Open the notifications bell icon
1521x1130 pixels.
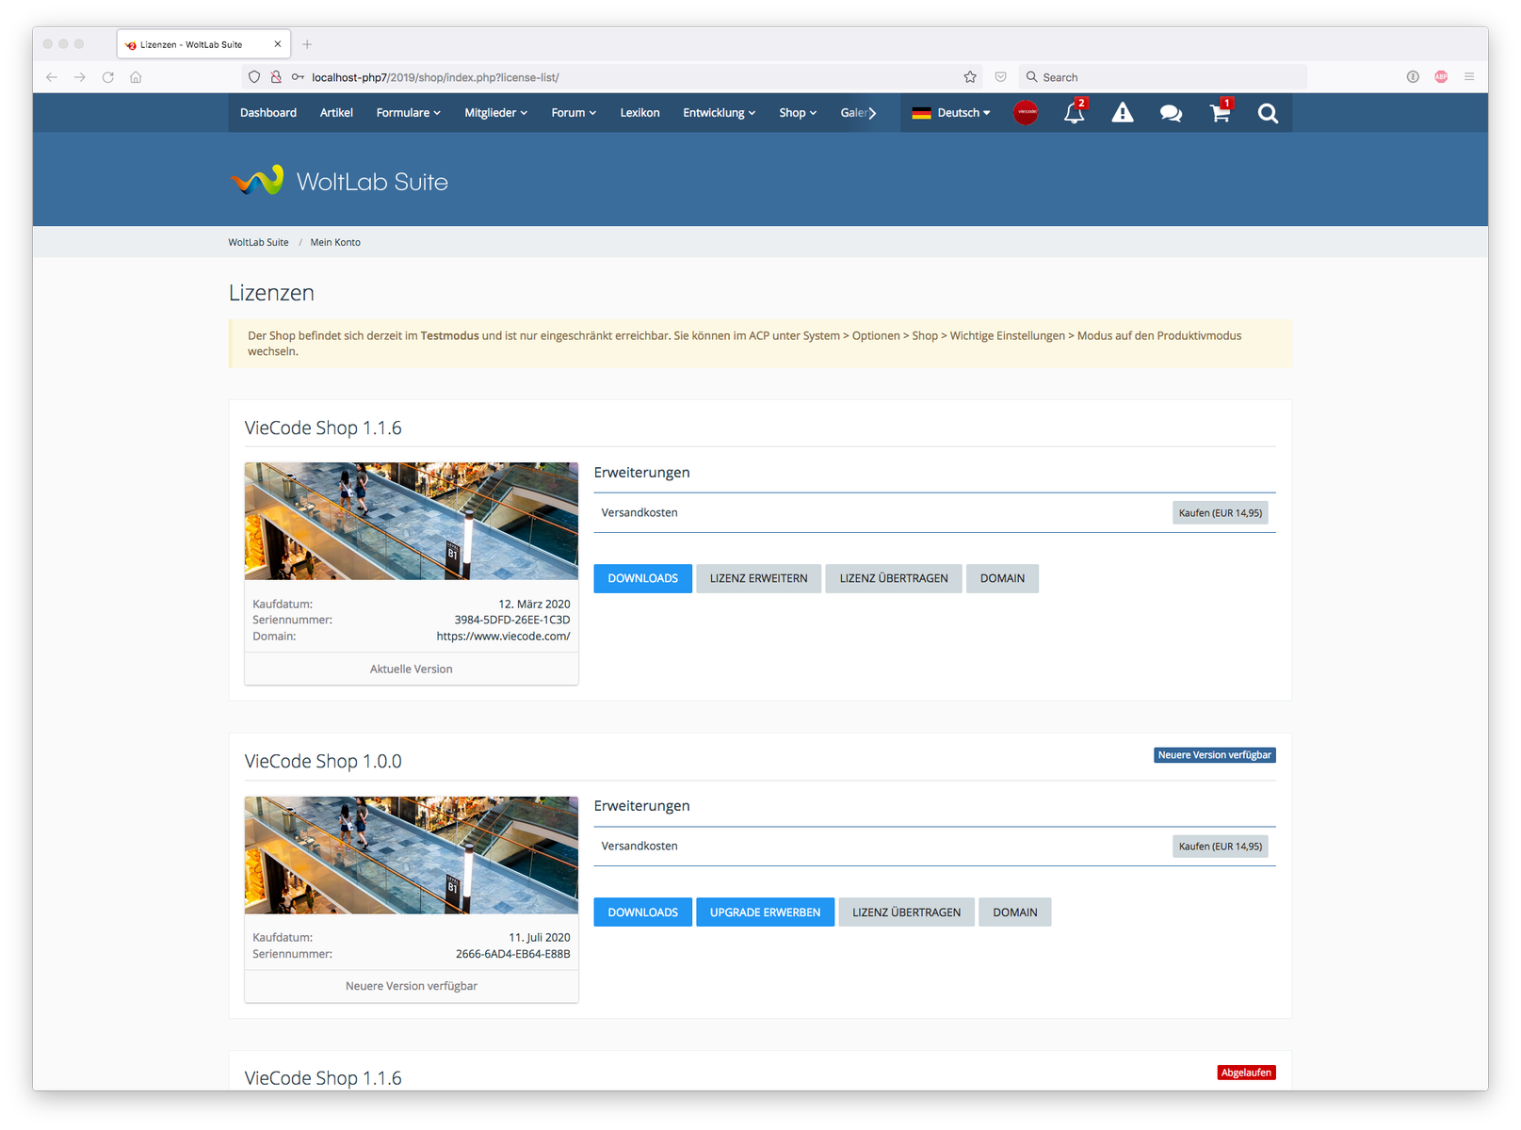1074,113
